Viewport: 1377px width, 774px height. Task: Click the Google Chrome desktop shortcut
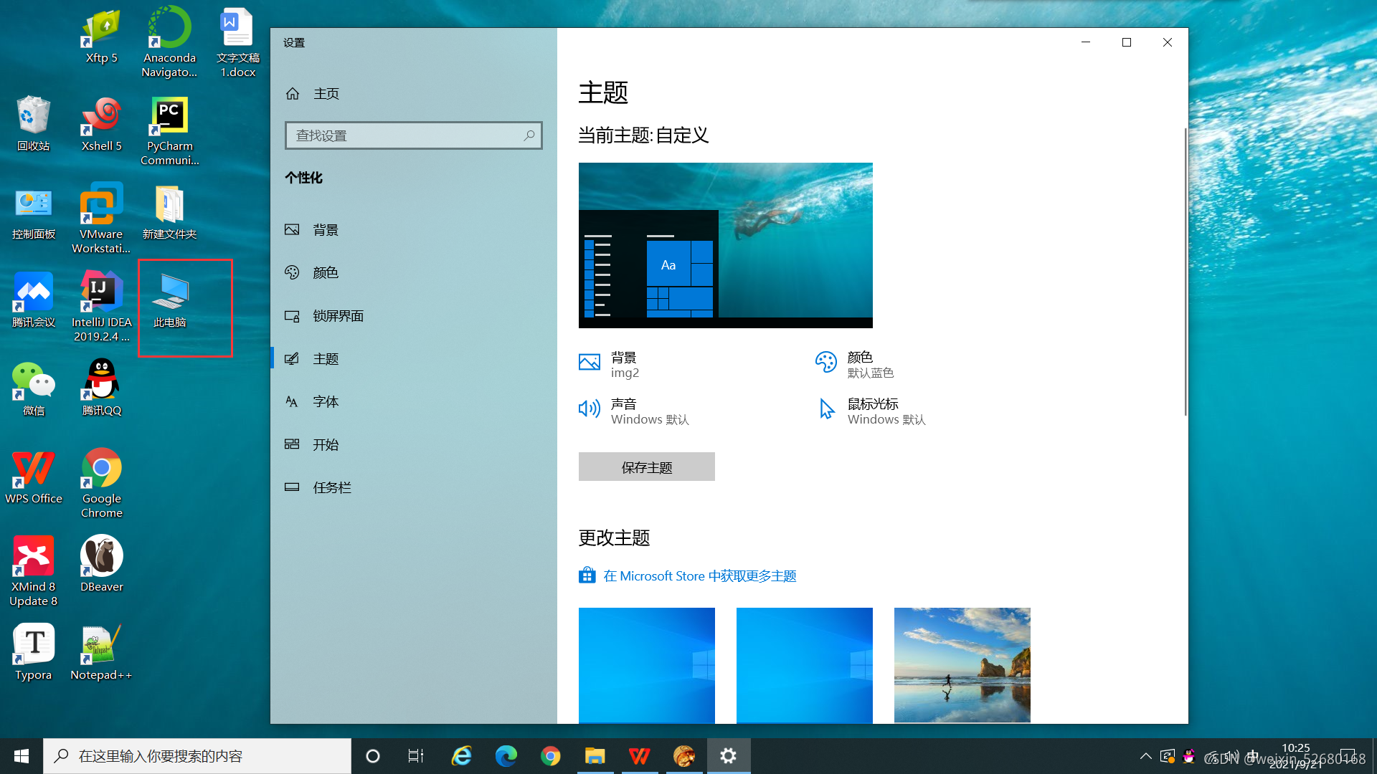click(101, 470)
